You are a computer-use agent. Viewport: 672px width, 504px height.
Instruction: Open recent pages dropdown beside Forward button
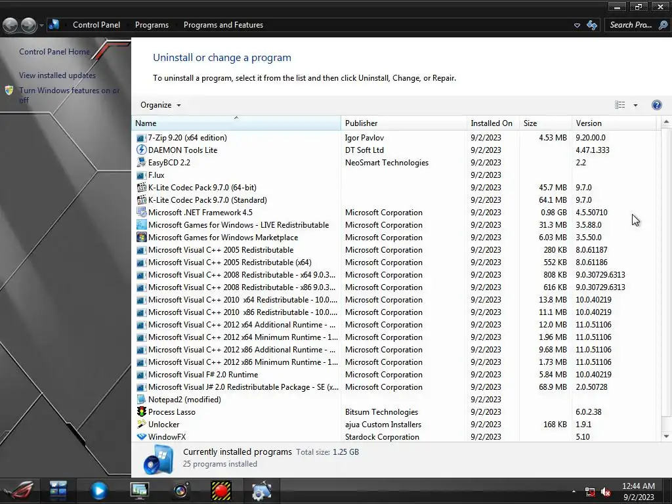point(41,26)
